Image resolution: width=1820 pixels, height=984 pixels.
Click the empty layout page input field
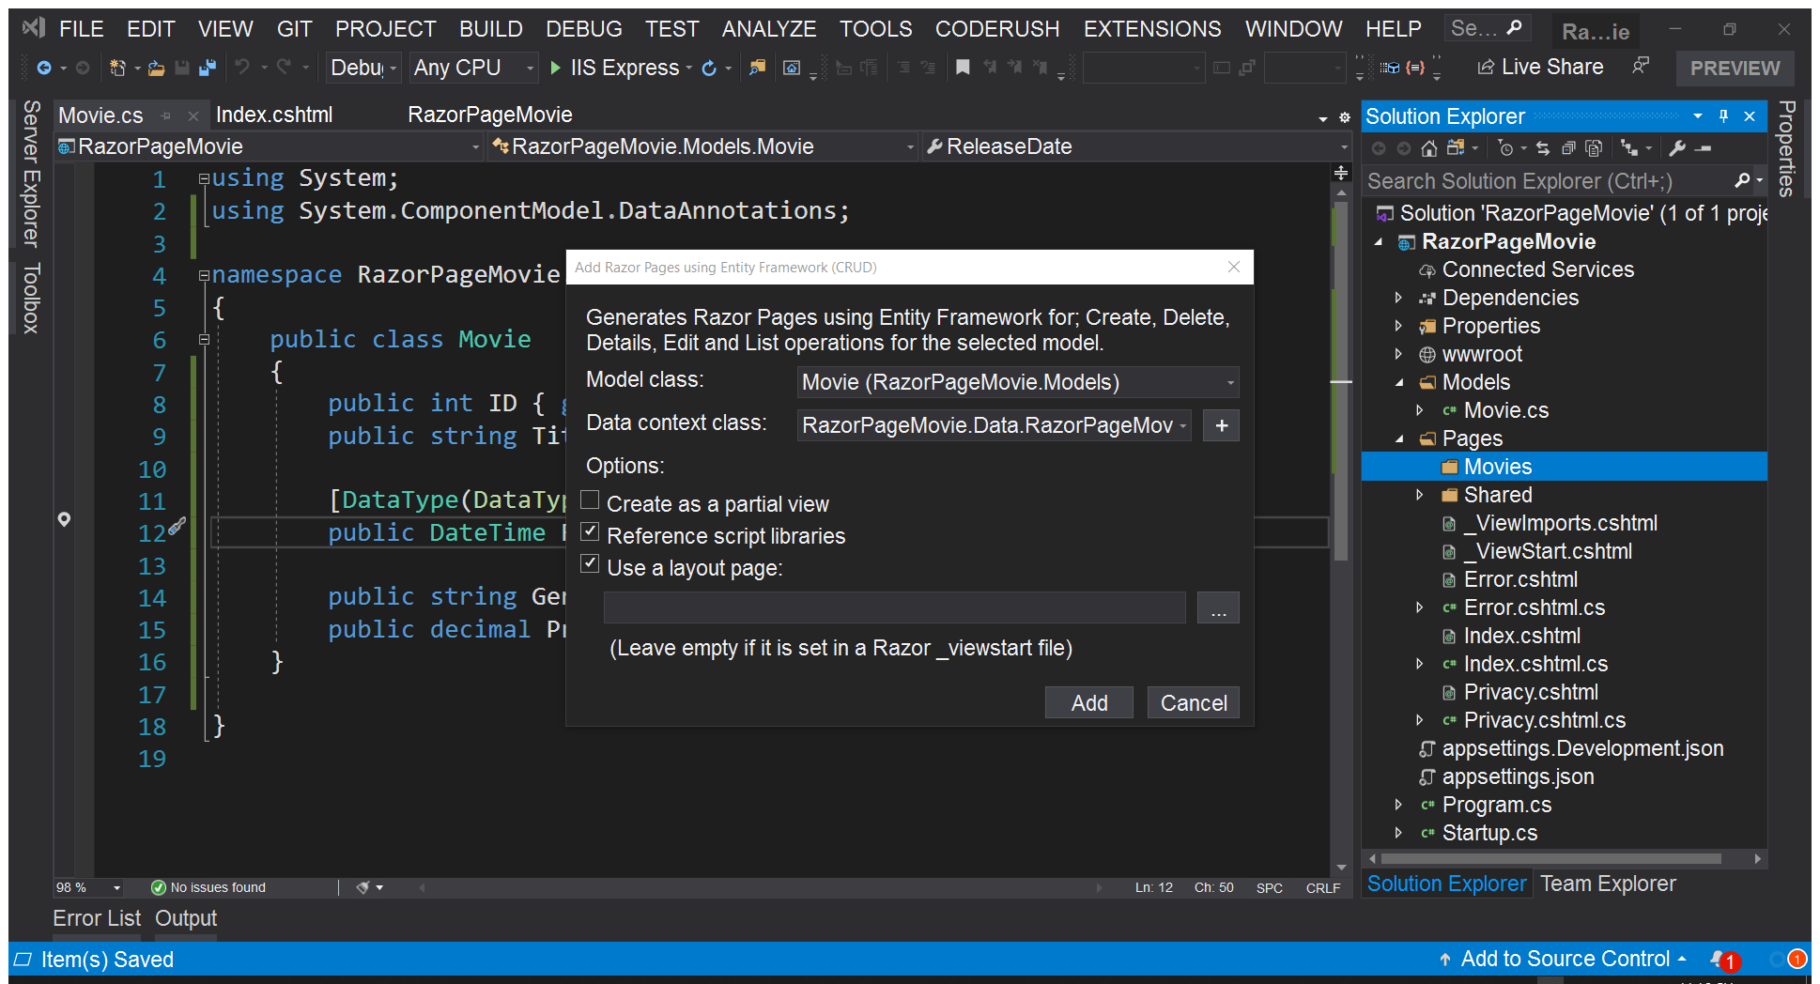[x=892, y=607]
